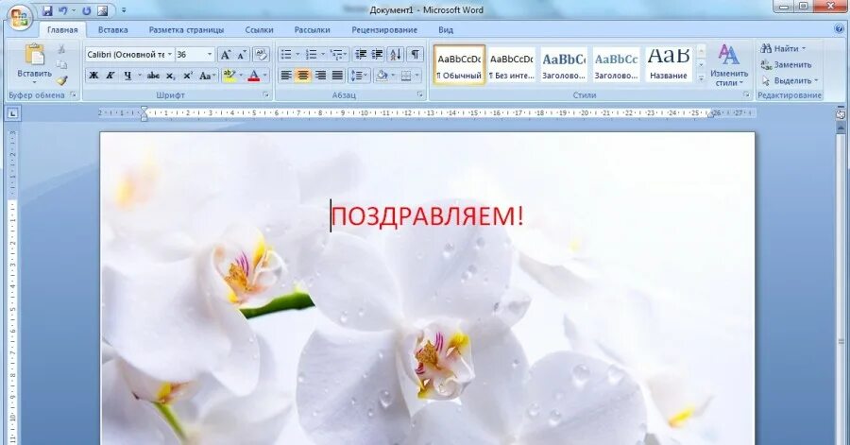850x445 pixels.
Task: Switch to the Рецензирование tab
Action: point(384,30)
